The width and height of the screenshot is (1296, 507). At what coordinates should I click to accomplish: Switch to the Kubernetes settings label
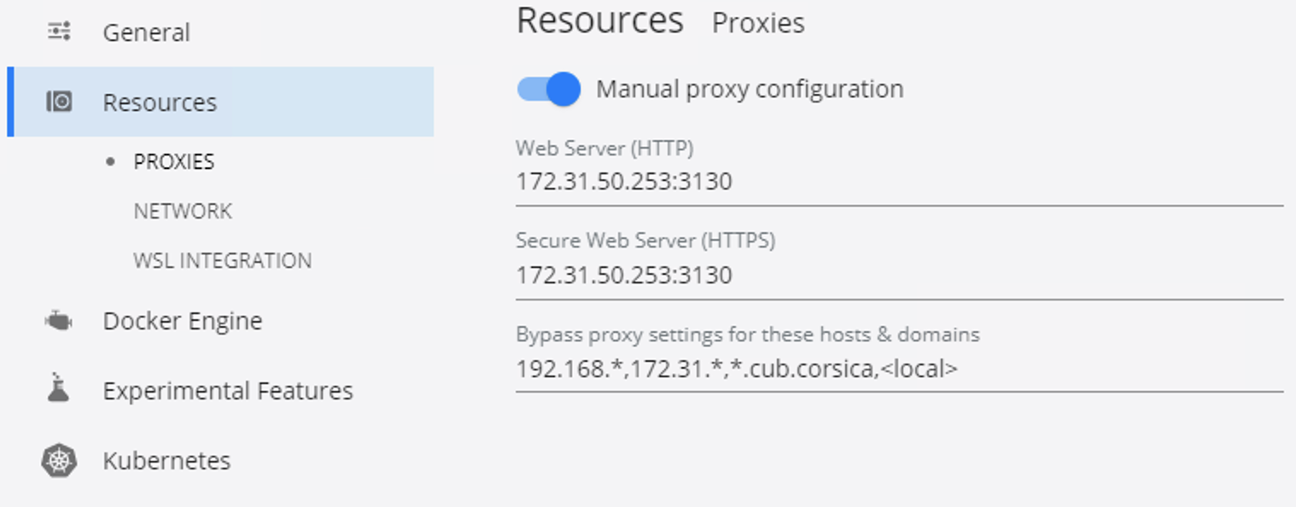166,461
